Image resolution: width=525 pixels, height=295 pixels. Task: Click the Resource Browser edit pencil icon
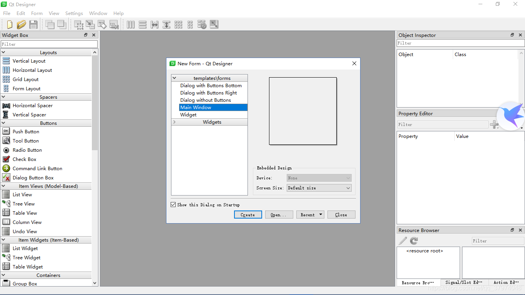point(402,241)
